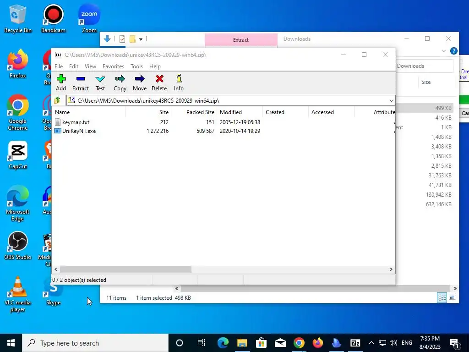Switch Explorer to large icons view
Viewport: 469px width, 352px height.
click(x=452, y=297)
